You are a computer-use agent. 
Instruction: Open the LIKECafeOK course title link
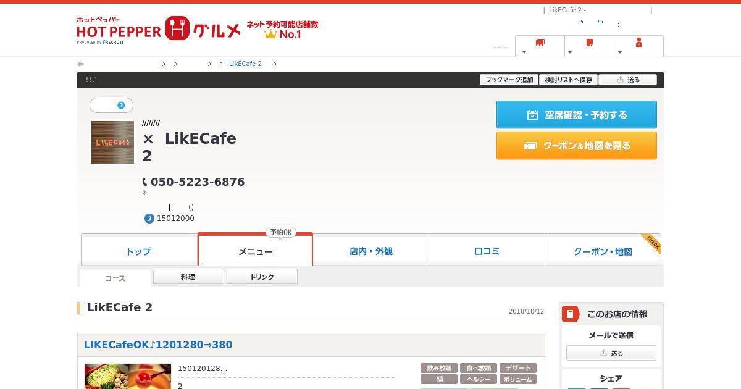pyautogui.click(x=158, y=345)
